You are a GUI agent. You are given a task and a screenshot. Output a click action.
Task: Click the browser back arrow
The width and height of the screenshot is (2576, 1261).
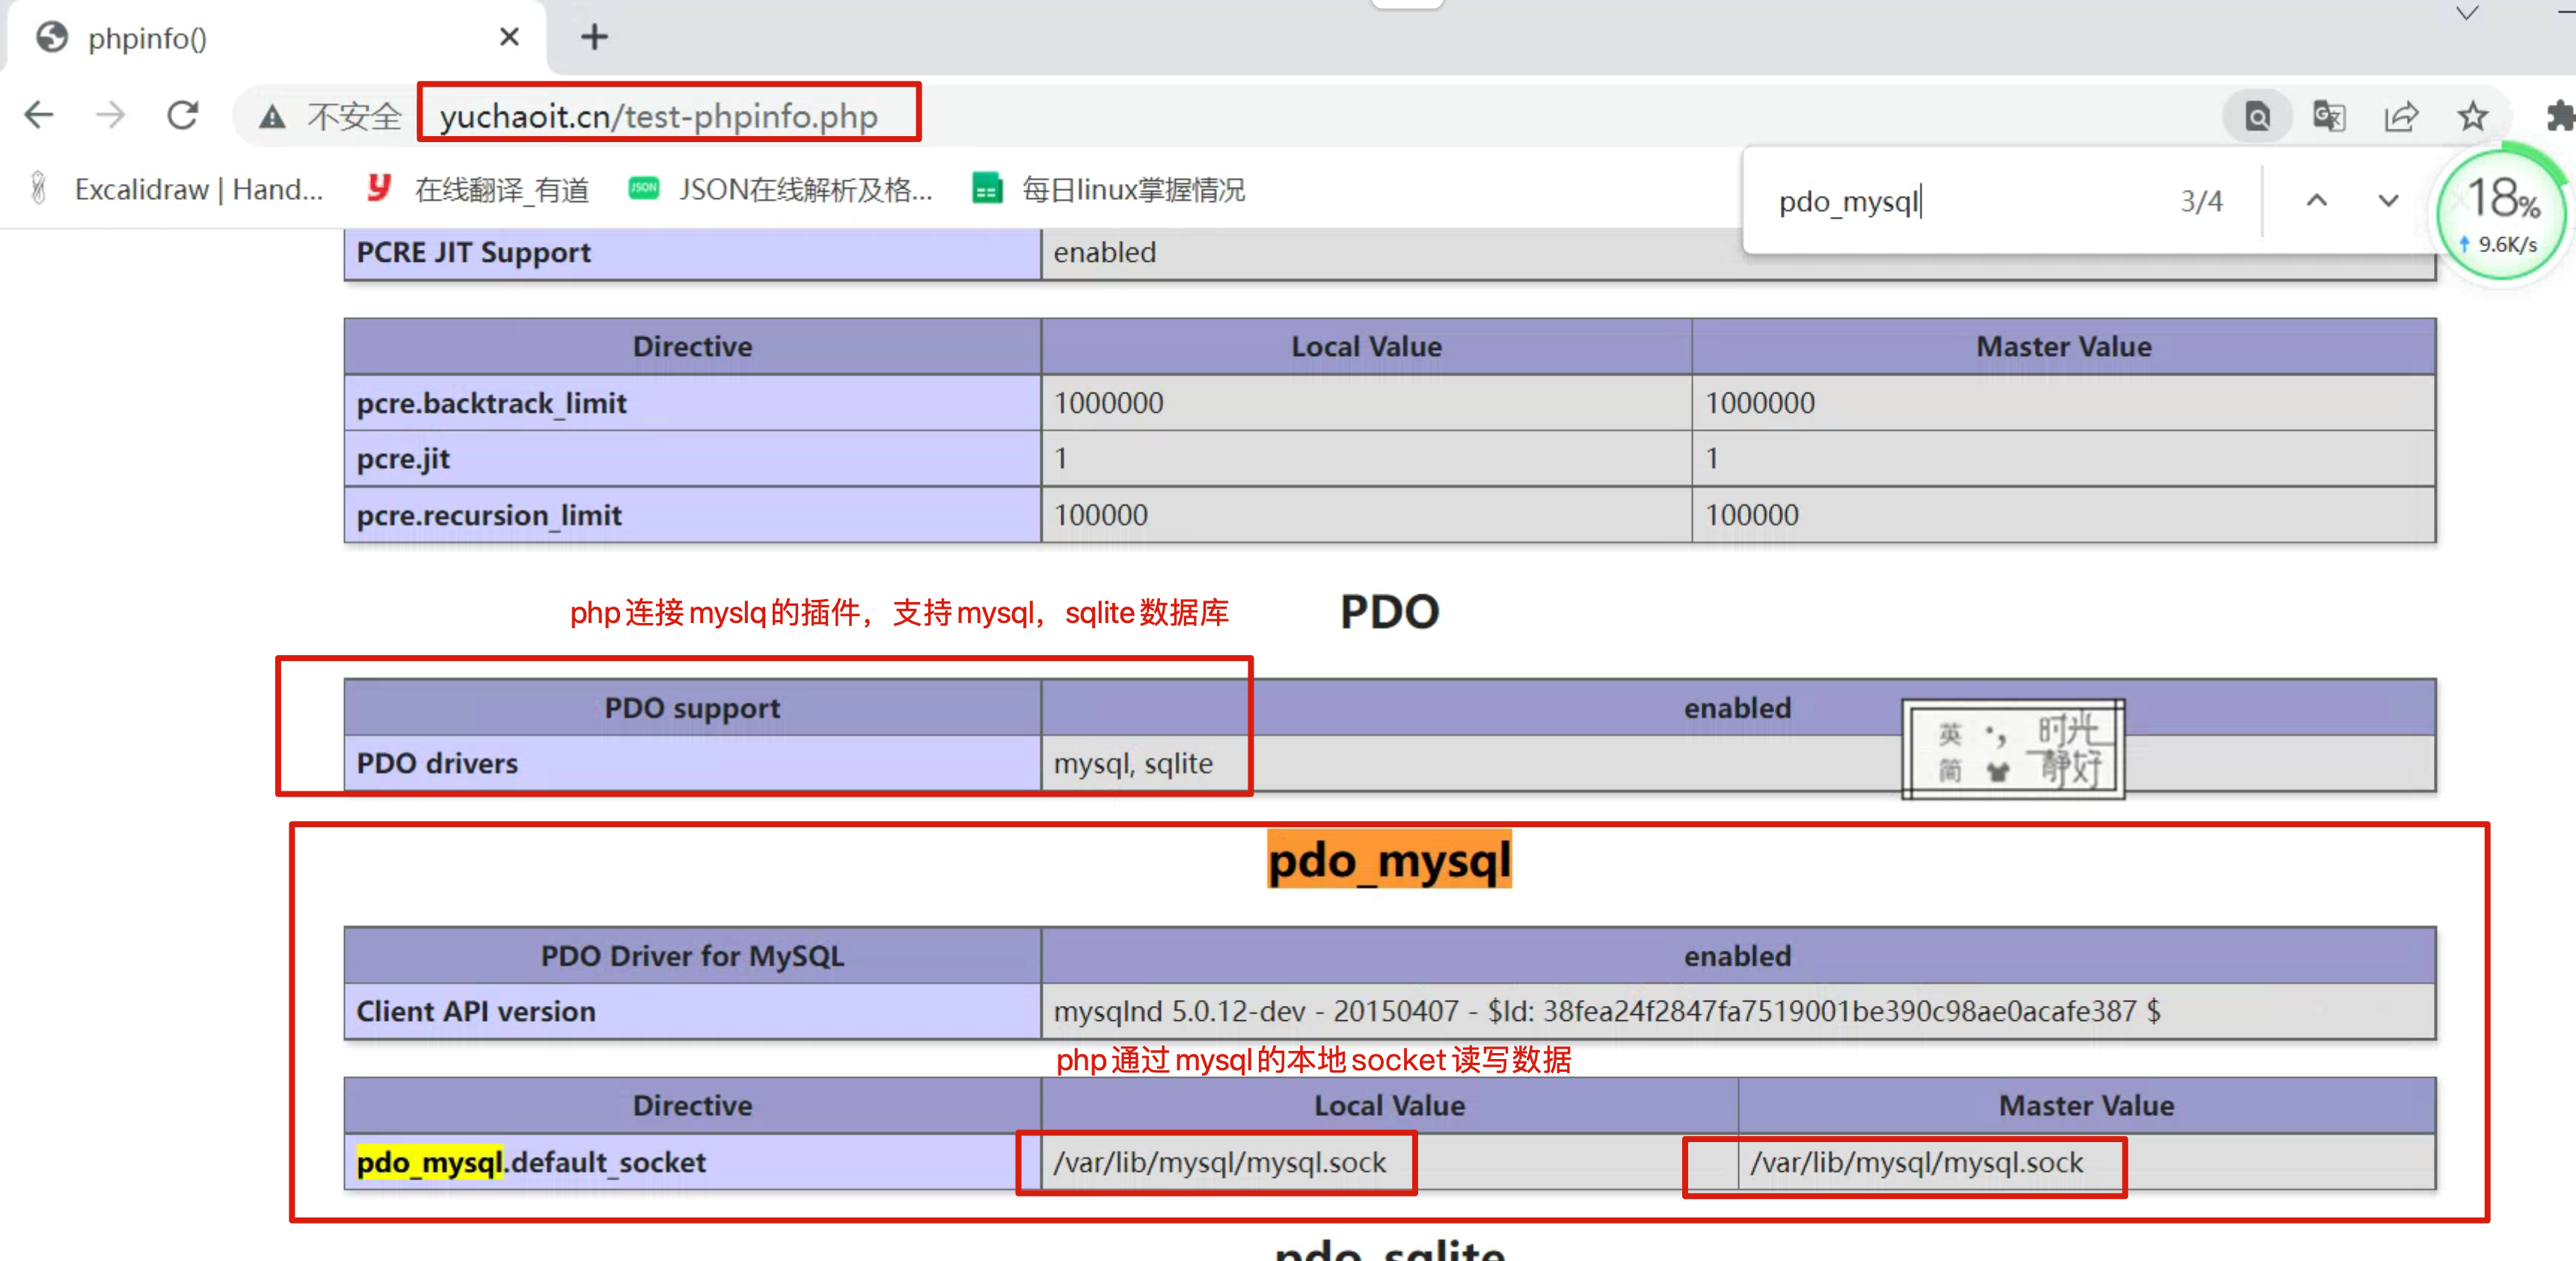[x=39, y=116]
